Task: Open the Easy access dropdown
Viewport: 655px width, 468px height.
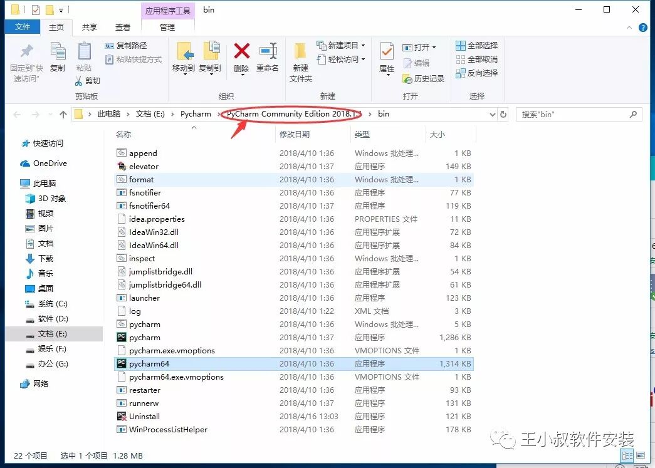Action: coord(340,60)
